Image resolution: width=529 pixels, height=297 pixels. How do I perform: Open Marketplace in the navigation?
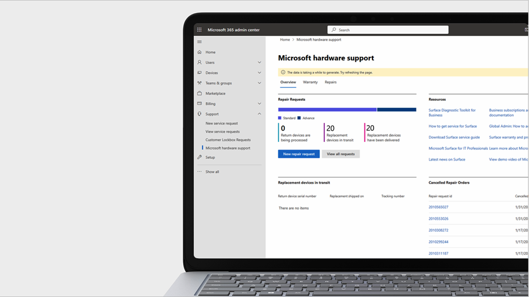coord(215,94)
